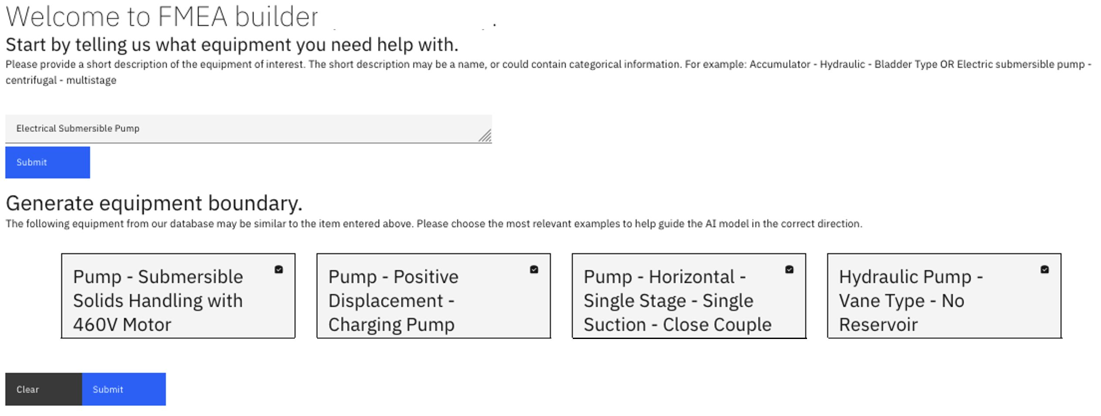Click the 'Start by telling us' heading
The width and height of the screenshot is (1101, 416).
point(232,45)
